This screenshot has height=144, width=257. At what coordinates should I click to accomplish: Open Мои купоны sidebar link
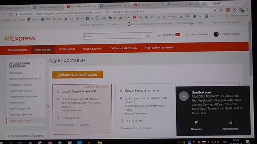click(x=17, y=102)
